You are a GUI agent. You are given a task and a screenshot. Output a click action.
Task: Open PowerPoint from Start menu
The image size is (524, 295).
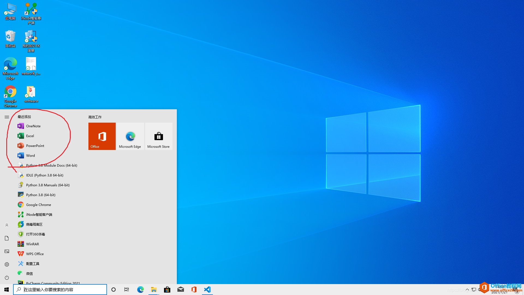point(35,146)
